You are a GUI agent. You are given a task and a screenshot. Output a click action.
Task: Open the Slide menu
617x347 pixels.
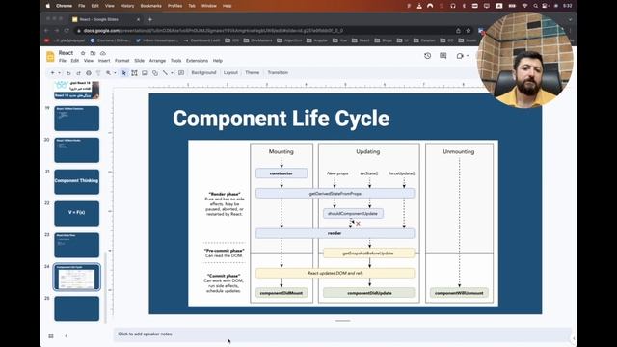click(x=139, y=61)
